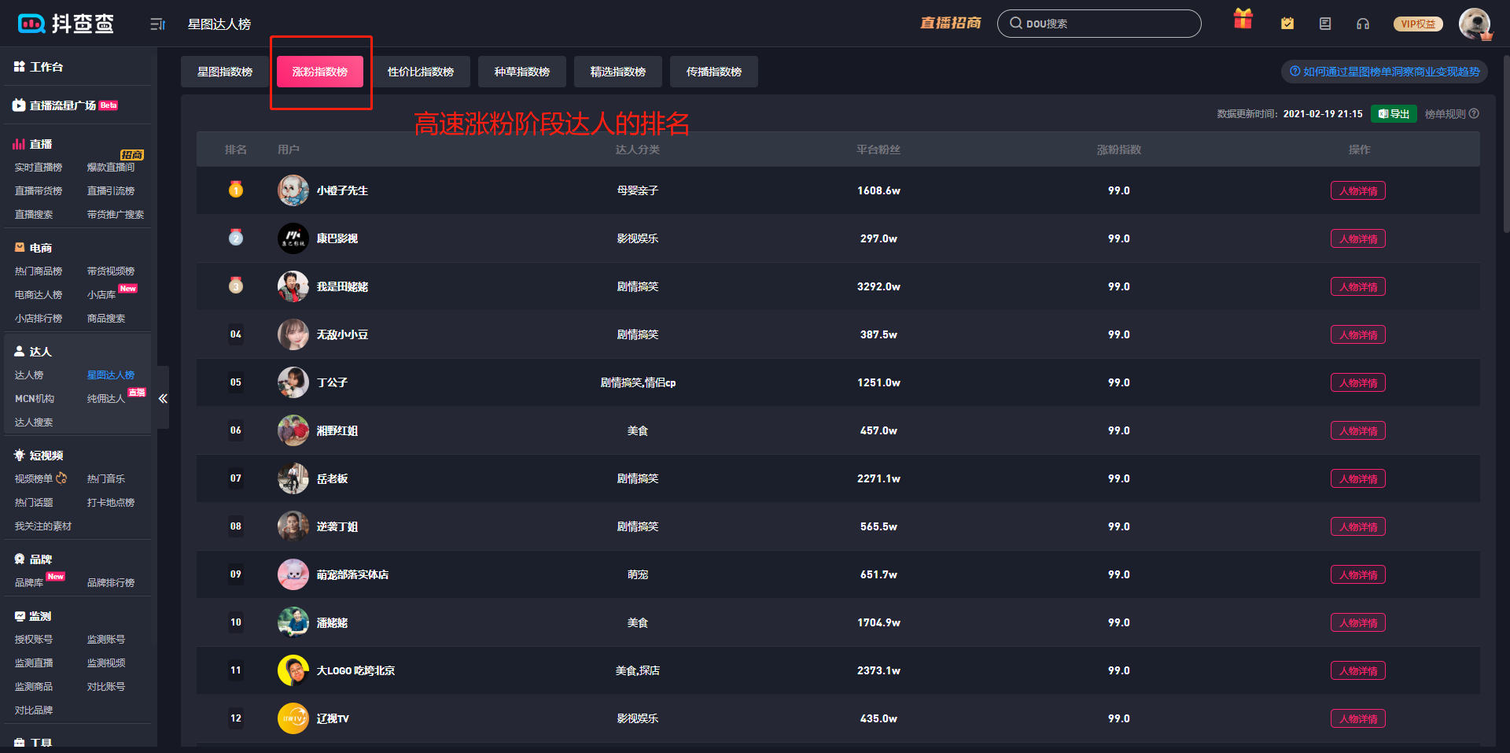Open 人物详情 for 小橙子先生

point(1358,191)
